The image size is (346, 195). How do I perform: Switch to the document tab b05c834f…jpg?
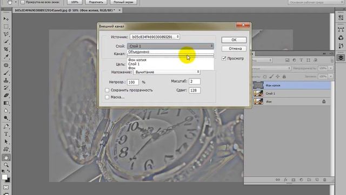(65, 10)
